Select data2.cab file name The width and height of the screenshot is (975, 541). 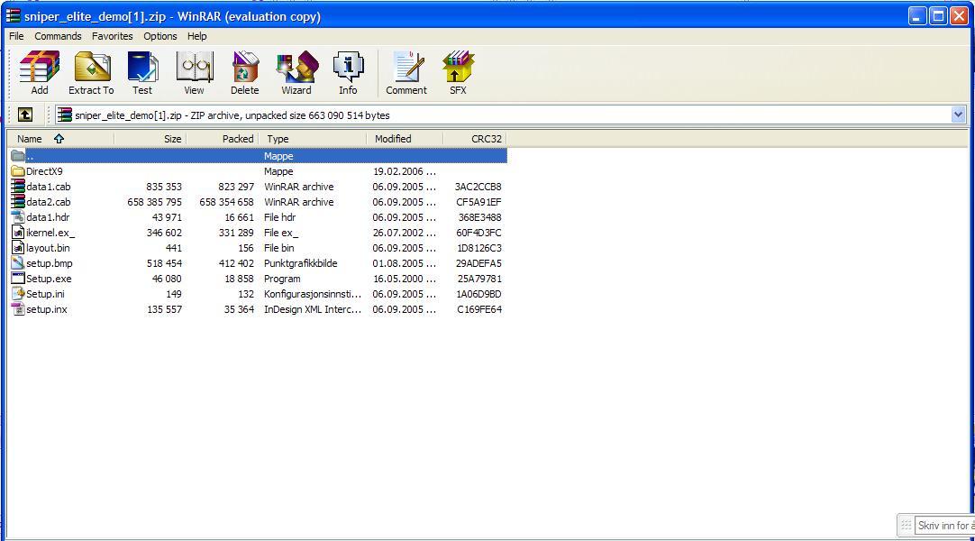pyautogui.click(x=49, y=201)
